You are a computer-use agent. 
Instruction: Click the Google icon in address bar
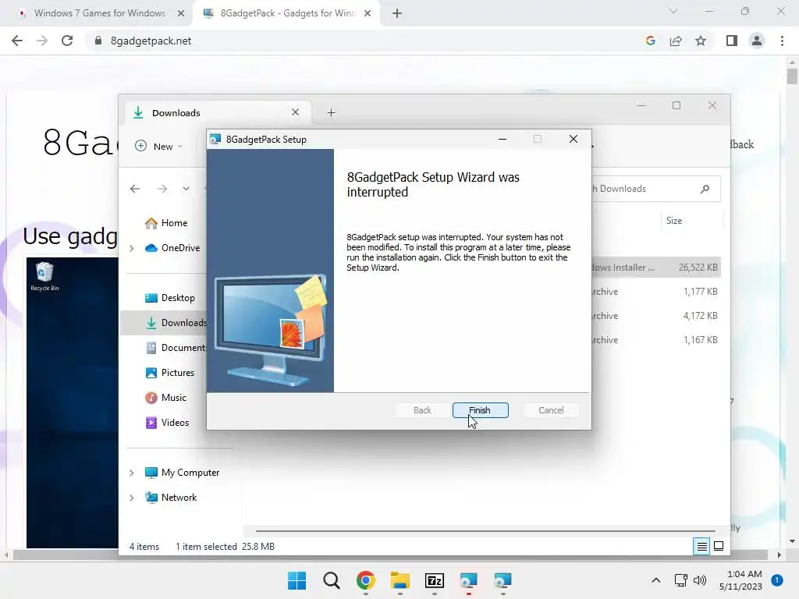click(x=650, y=41)
